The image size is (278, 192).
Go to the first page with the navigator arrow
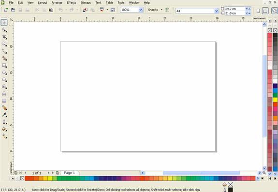(21, 173)
